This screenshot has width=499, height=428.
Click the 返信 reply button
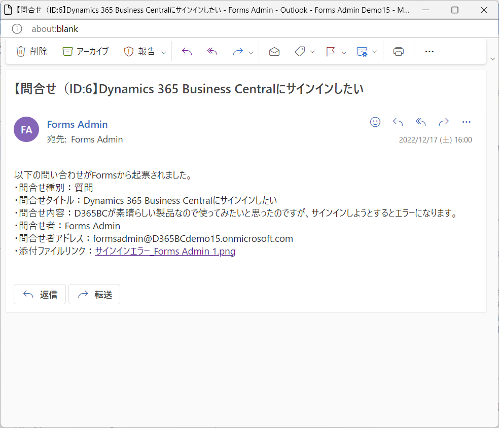click(40, 294)
